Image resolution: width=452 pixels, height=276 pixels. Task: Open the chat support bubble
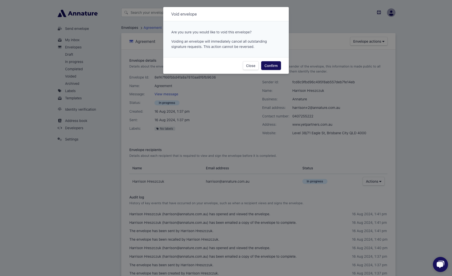(x=440, y=264)
